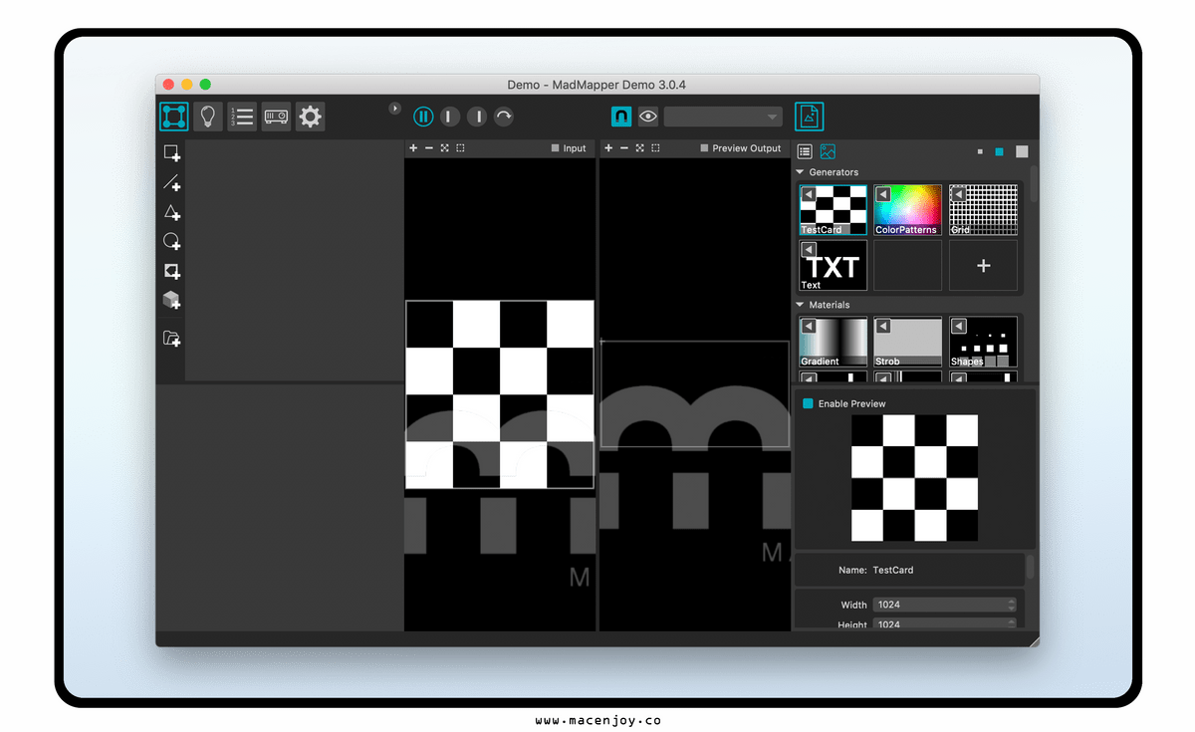Click dashed square icon in Preview Output view

pyautogui.click(x=655, y=148)
